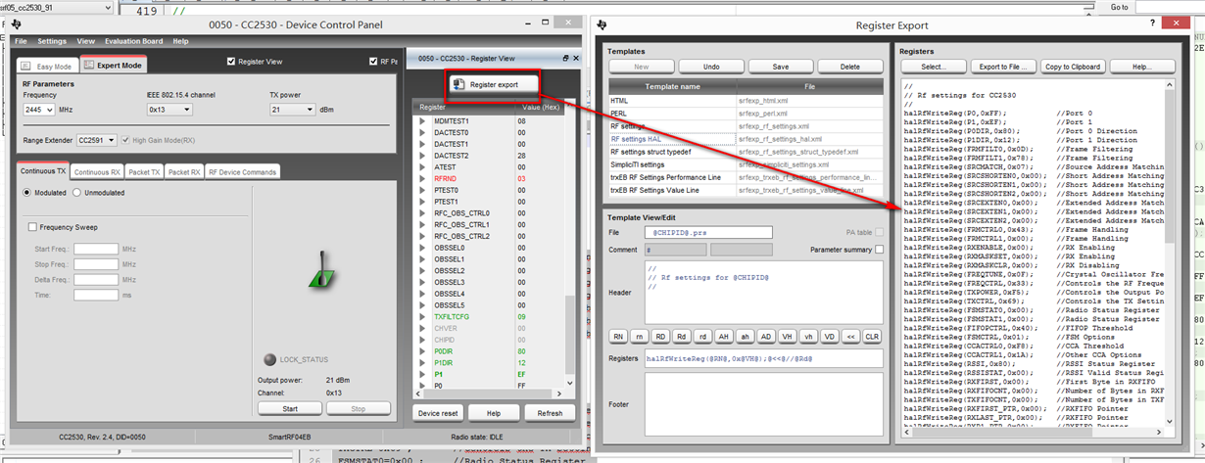Expand the ATEST register row
Screen dimensions: 1205x463
(422, 167)
